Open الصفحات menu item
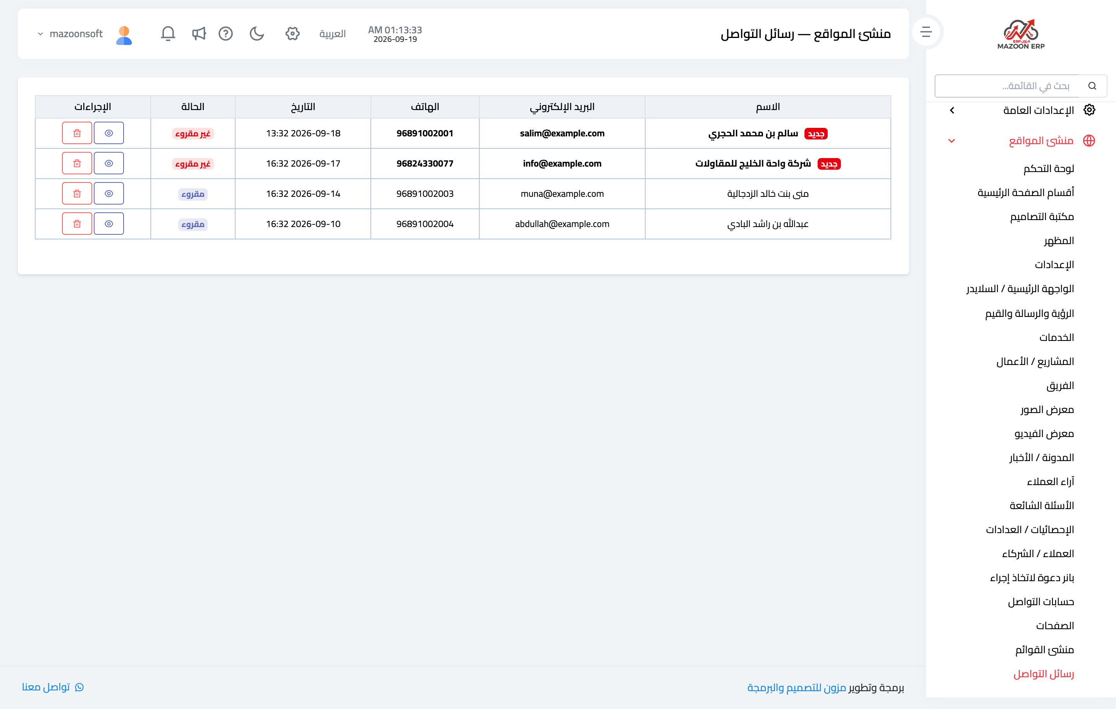1116x709 pixels. tap(1055, 626)
